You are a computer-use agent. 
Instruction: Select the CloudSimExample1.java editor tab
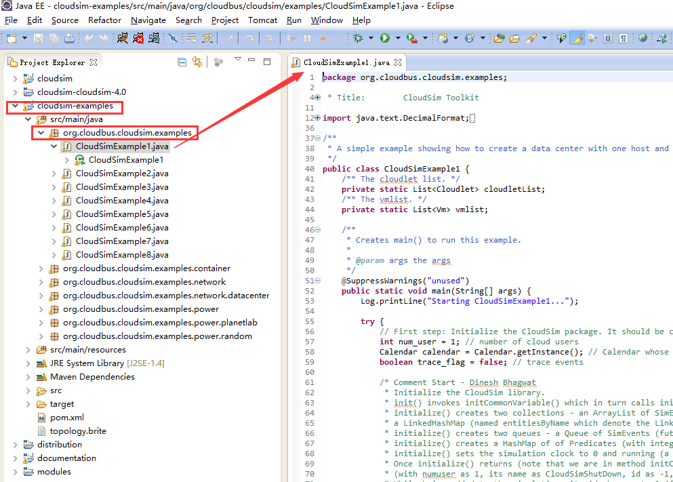(x=346, y=62)
